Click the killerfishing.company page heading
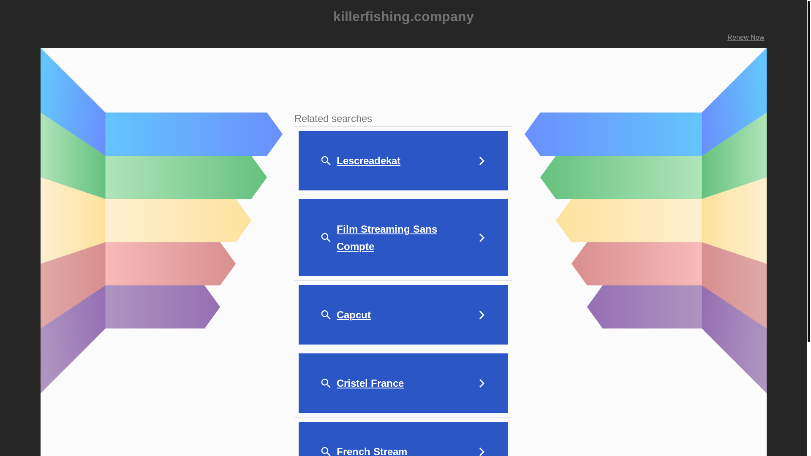 403,16
